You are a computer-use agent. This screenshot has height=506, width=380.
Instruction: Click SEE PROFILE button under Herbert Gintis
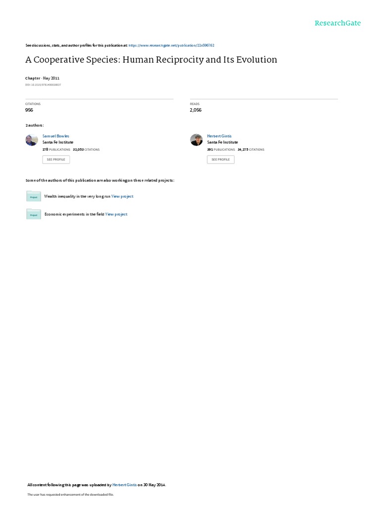point(221,160)
